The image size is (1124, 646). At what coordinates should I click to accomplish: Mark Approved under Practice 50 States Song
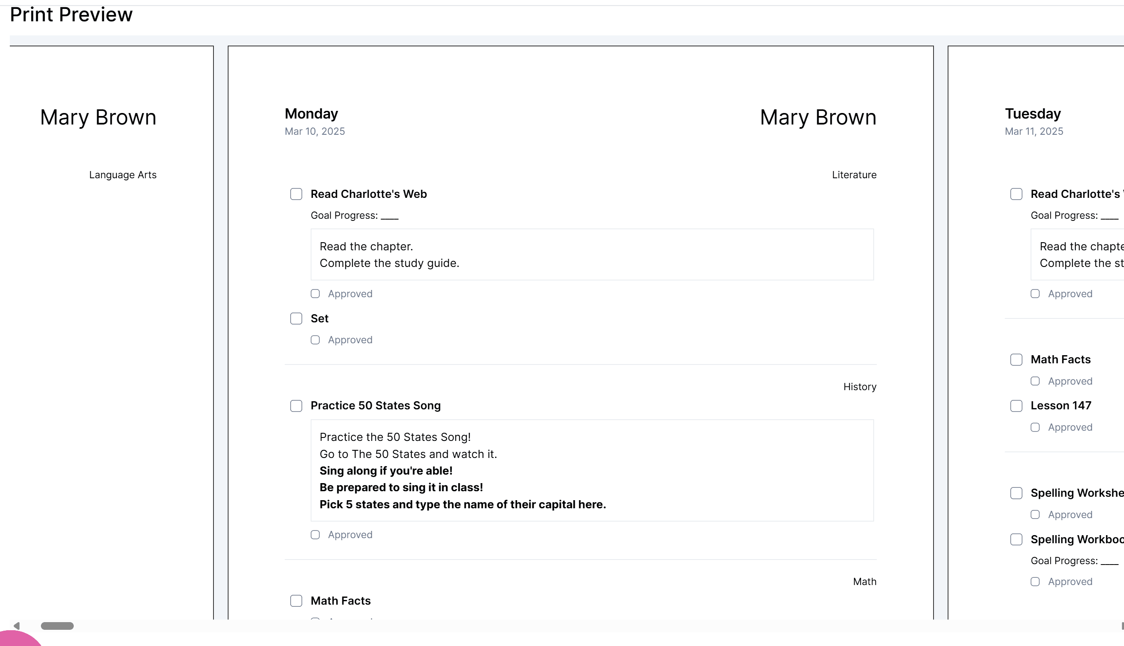[x=315, y=535]
